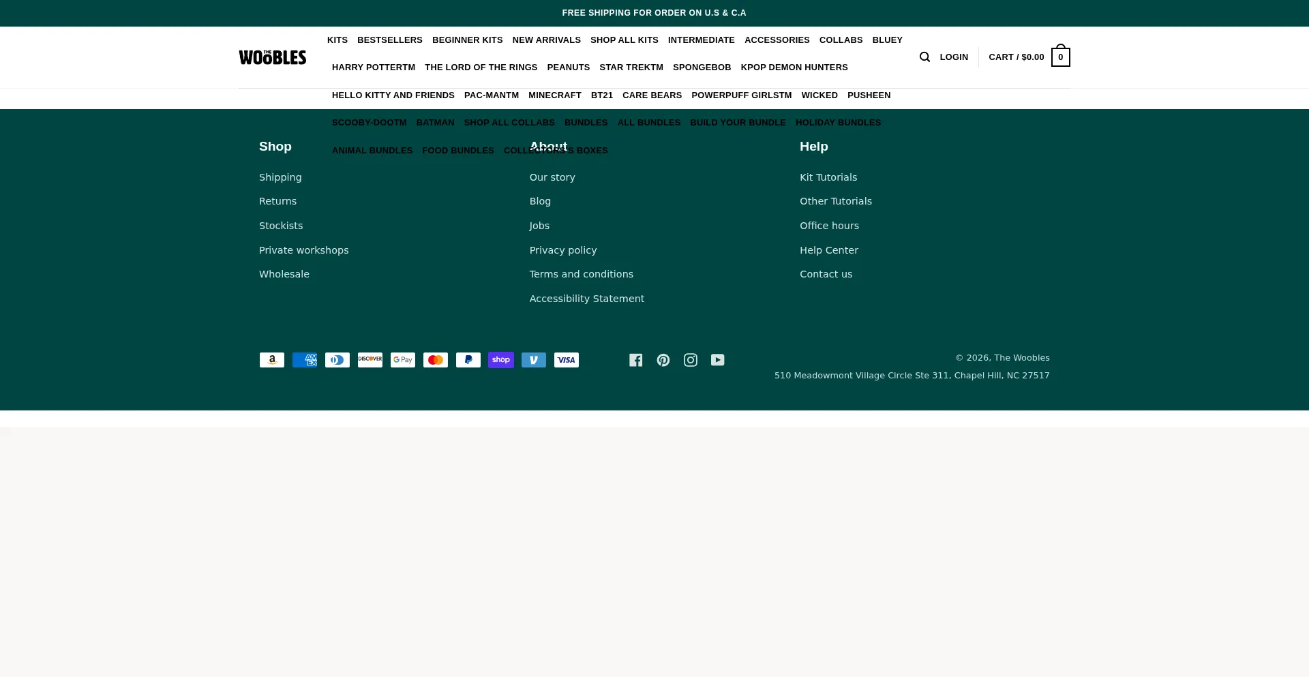Image resolution: width=1309 pixels, height=677 pixels.
Task: Open the Harry Potter collab link
Action: pyautogui.click(x=374, y=67)
